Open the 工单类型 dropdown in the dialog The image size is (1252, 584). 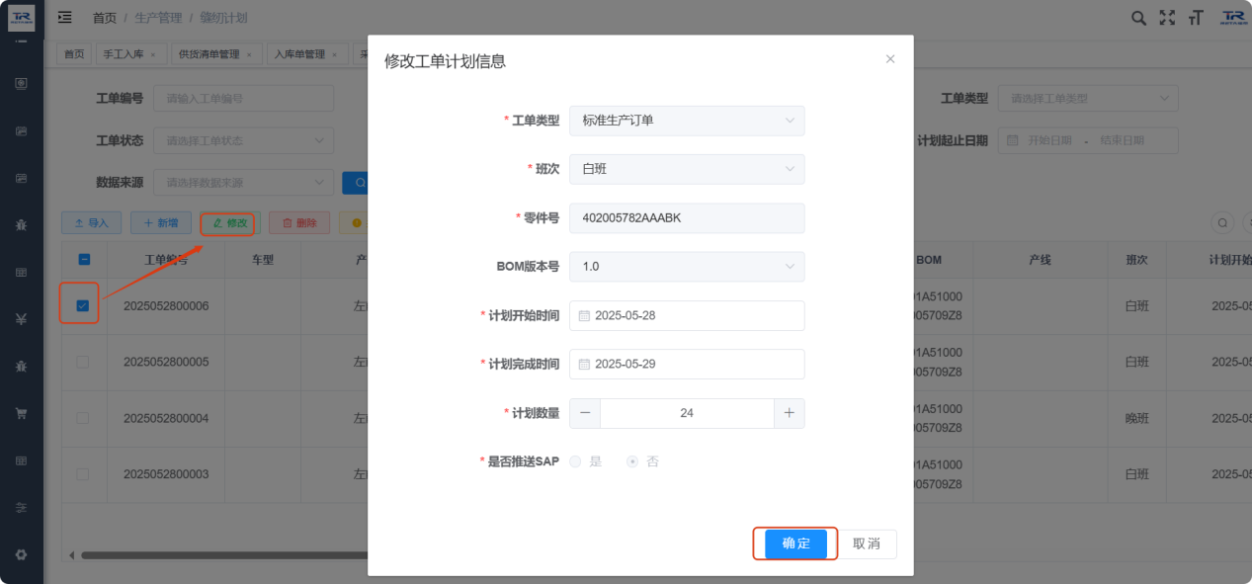pyautogui.click(x=687, y=121)
